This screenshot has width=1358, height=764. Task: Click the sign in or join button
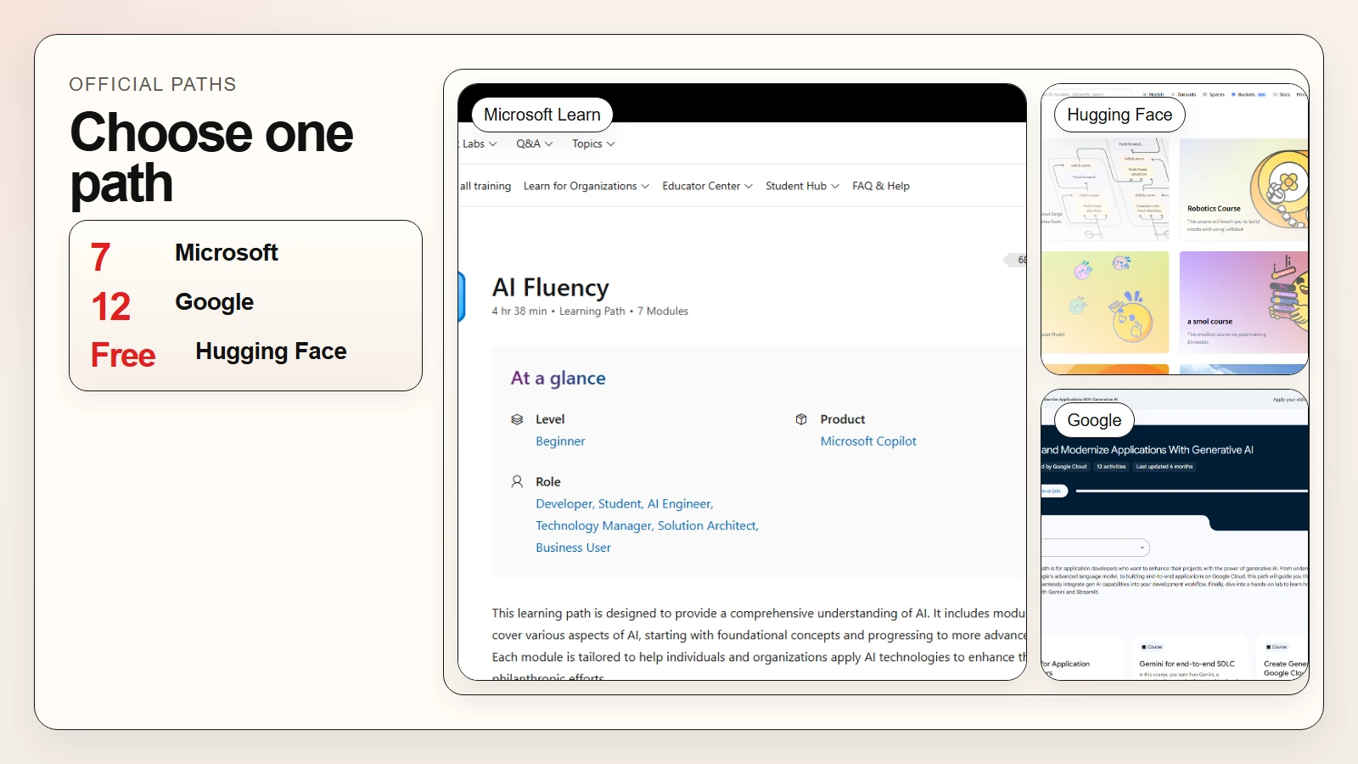(1053, 491)
